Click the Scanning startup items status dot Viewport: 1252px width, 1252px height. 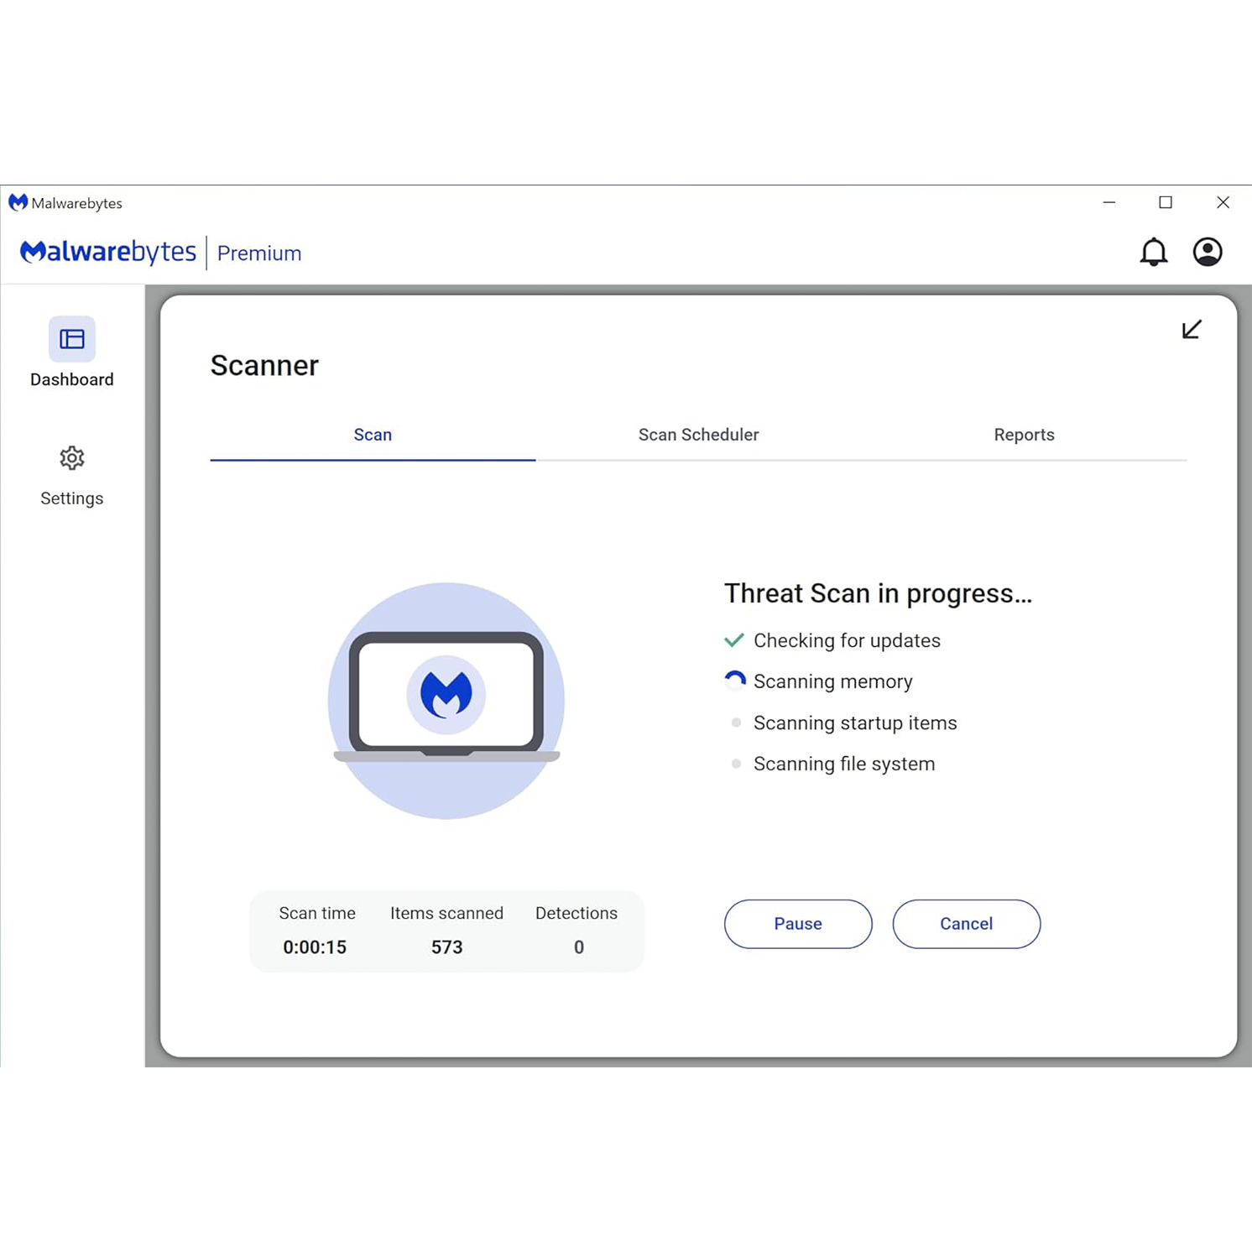736,722
